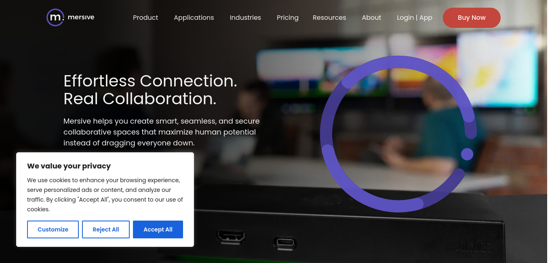
Task: Click the Effortless Connection headline
Action: pos(150,90)
